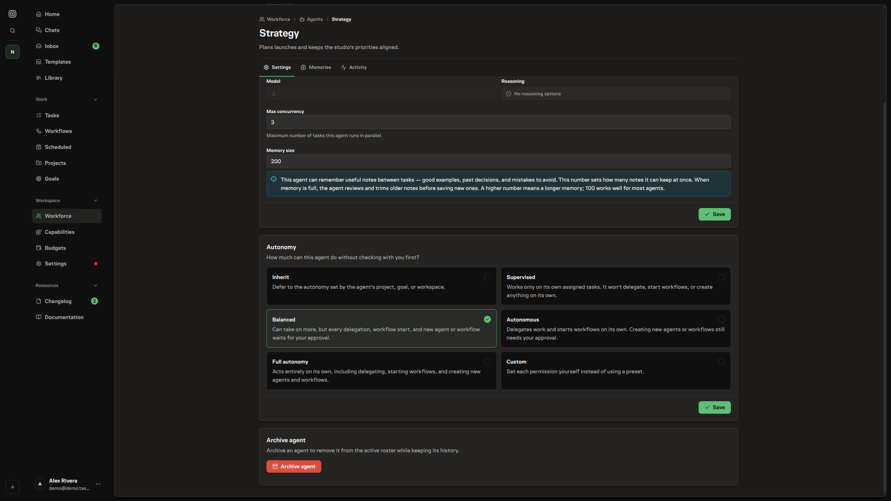This screenshot has width=891, height=501.
Task: Click the Library books icon
Action: 39,78
